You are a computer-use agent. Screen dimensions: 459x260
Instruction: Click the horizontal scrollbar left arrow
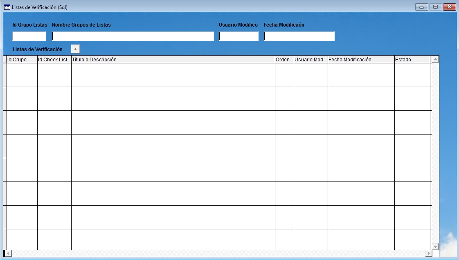[8, 253]
